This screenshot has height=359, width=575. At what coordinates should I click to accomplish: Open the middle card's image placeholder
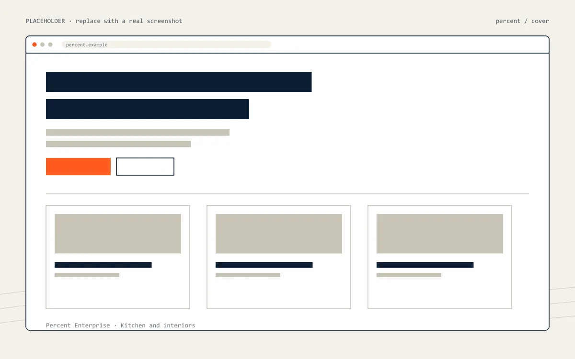click(279, 234)
